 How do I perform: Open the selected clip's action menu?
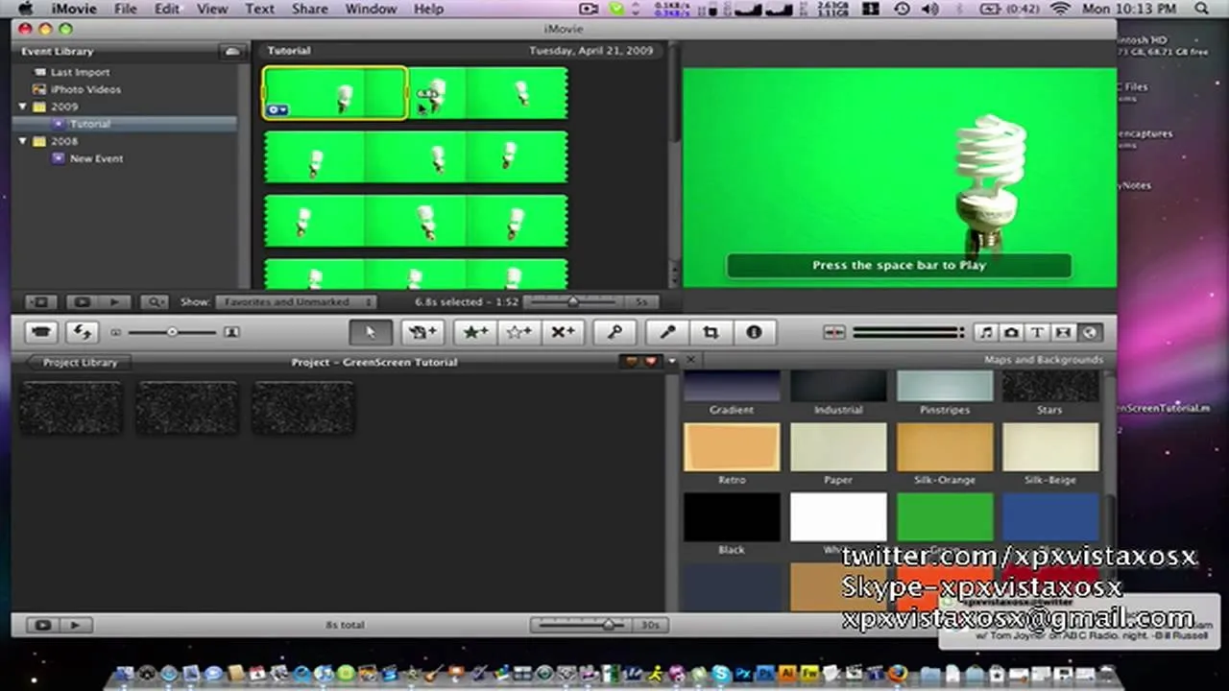click(277, 109)
